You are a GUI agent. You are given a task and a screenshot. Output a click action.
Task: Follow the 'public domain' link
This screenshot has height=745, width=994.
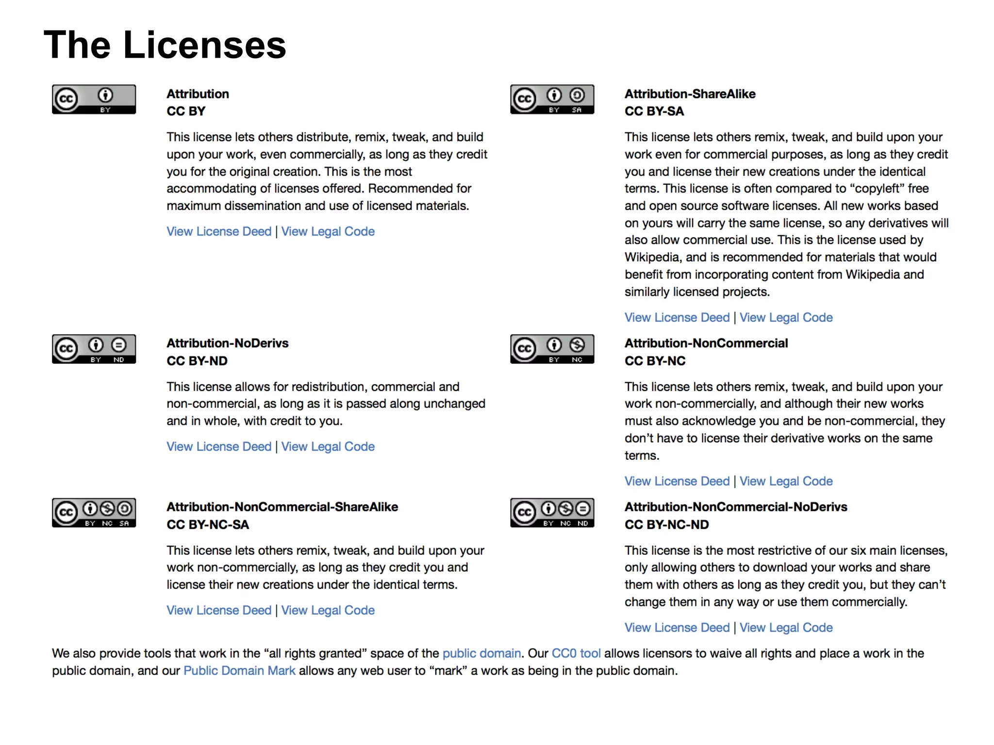tap(481, 653)
